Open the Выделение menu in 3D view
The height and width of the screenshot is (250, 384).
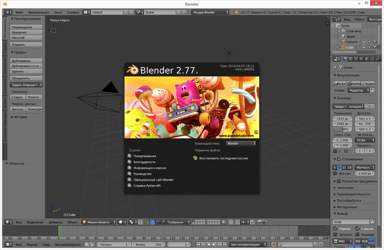(35, 222)
